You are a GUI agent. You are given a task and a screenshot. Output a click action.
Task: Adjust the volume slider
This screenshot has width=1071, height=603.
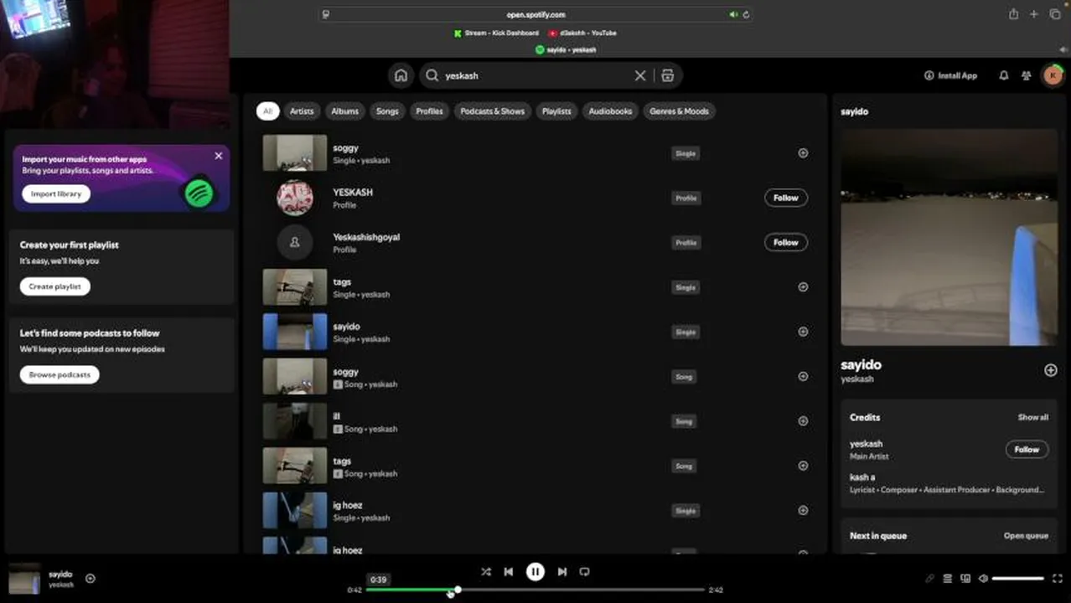[x=1018, y=579]
